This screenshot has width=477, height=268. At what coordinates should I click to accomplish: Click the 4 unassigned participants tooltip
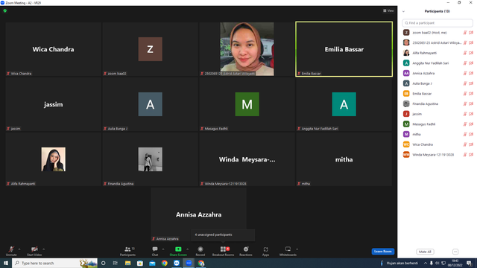pos(223,235)
